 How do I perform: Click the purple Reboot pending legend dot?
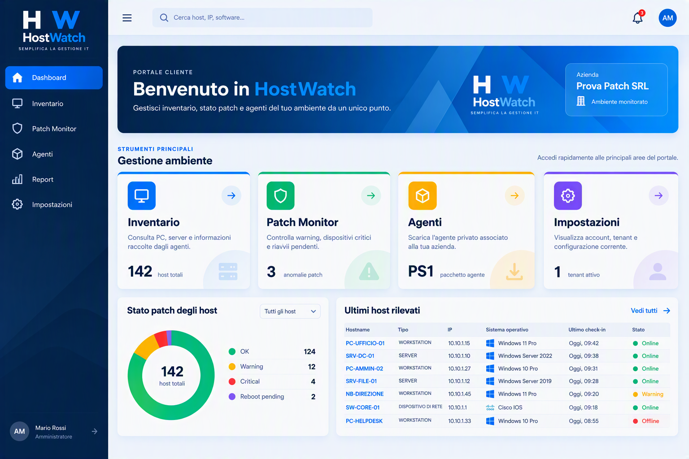[x=232, y=397]
